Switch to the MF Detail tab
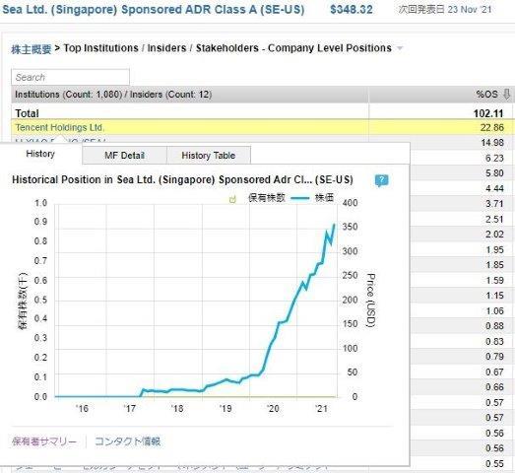The width and height of the screenshot is (515, 473). tap(124, 155)
